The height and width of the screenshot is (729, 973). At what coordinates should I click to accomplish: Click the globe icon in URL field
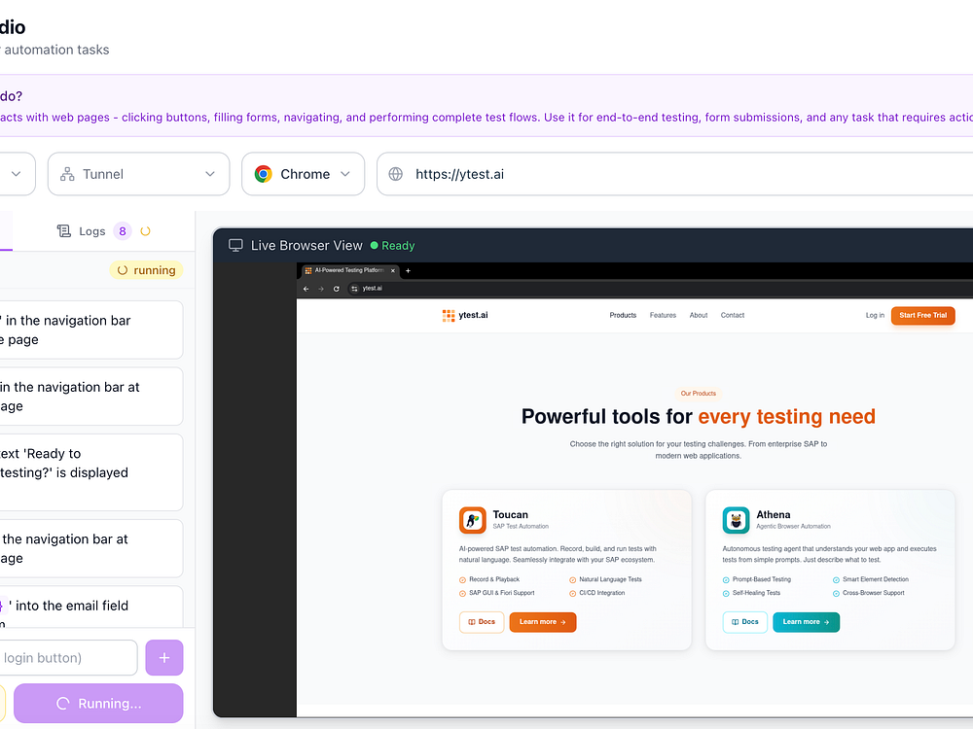pos(395,174)
